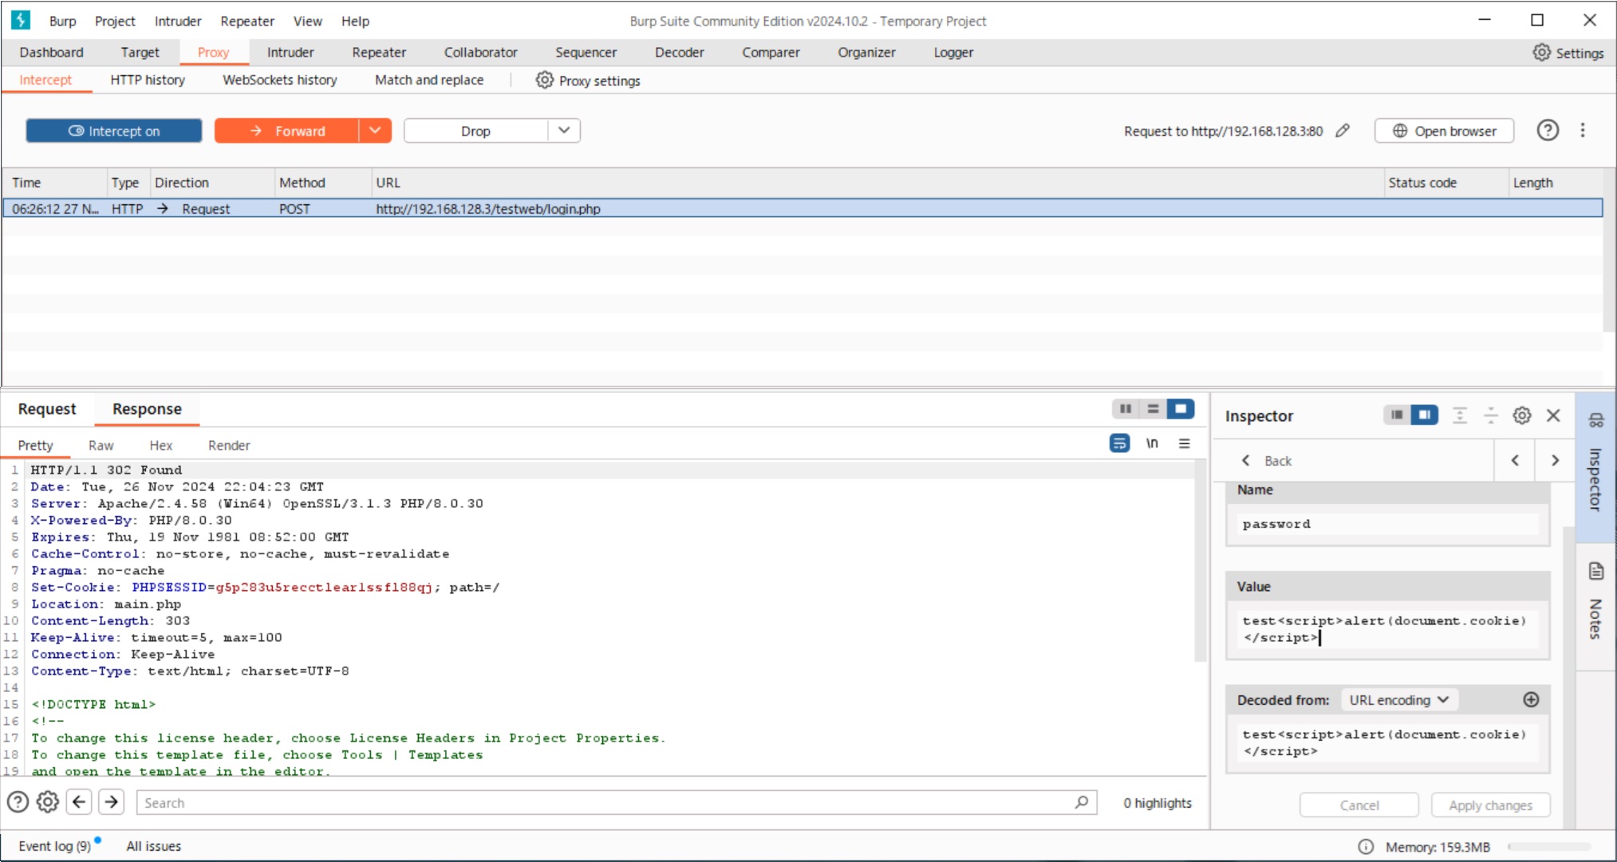Close the Inspector panel
The width and height of the screenshot is (1617, 862).
point(1552,415)
